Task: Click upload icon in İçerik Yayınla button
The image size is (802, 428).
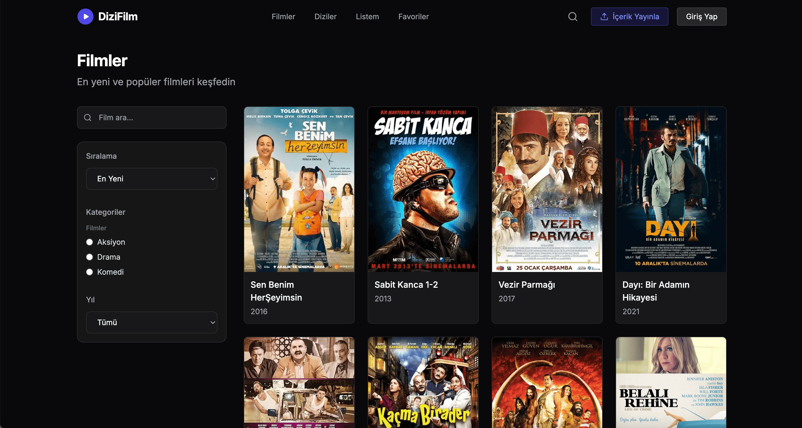Action: tap(604, 17)
